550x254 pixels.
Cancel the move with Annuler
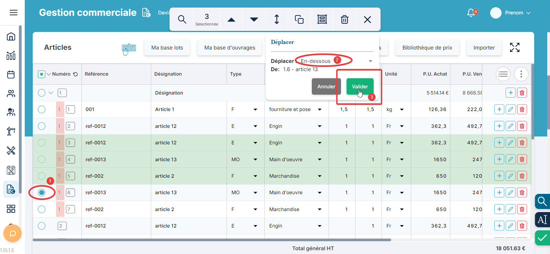[326, 87]
